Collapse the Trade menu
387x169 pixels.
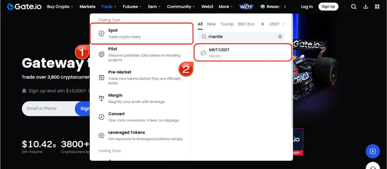coord(108,6)
